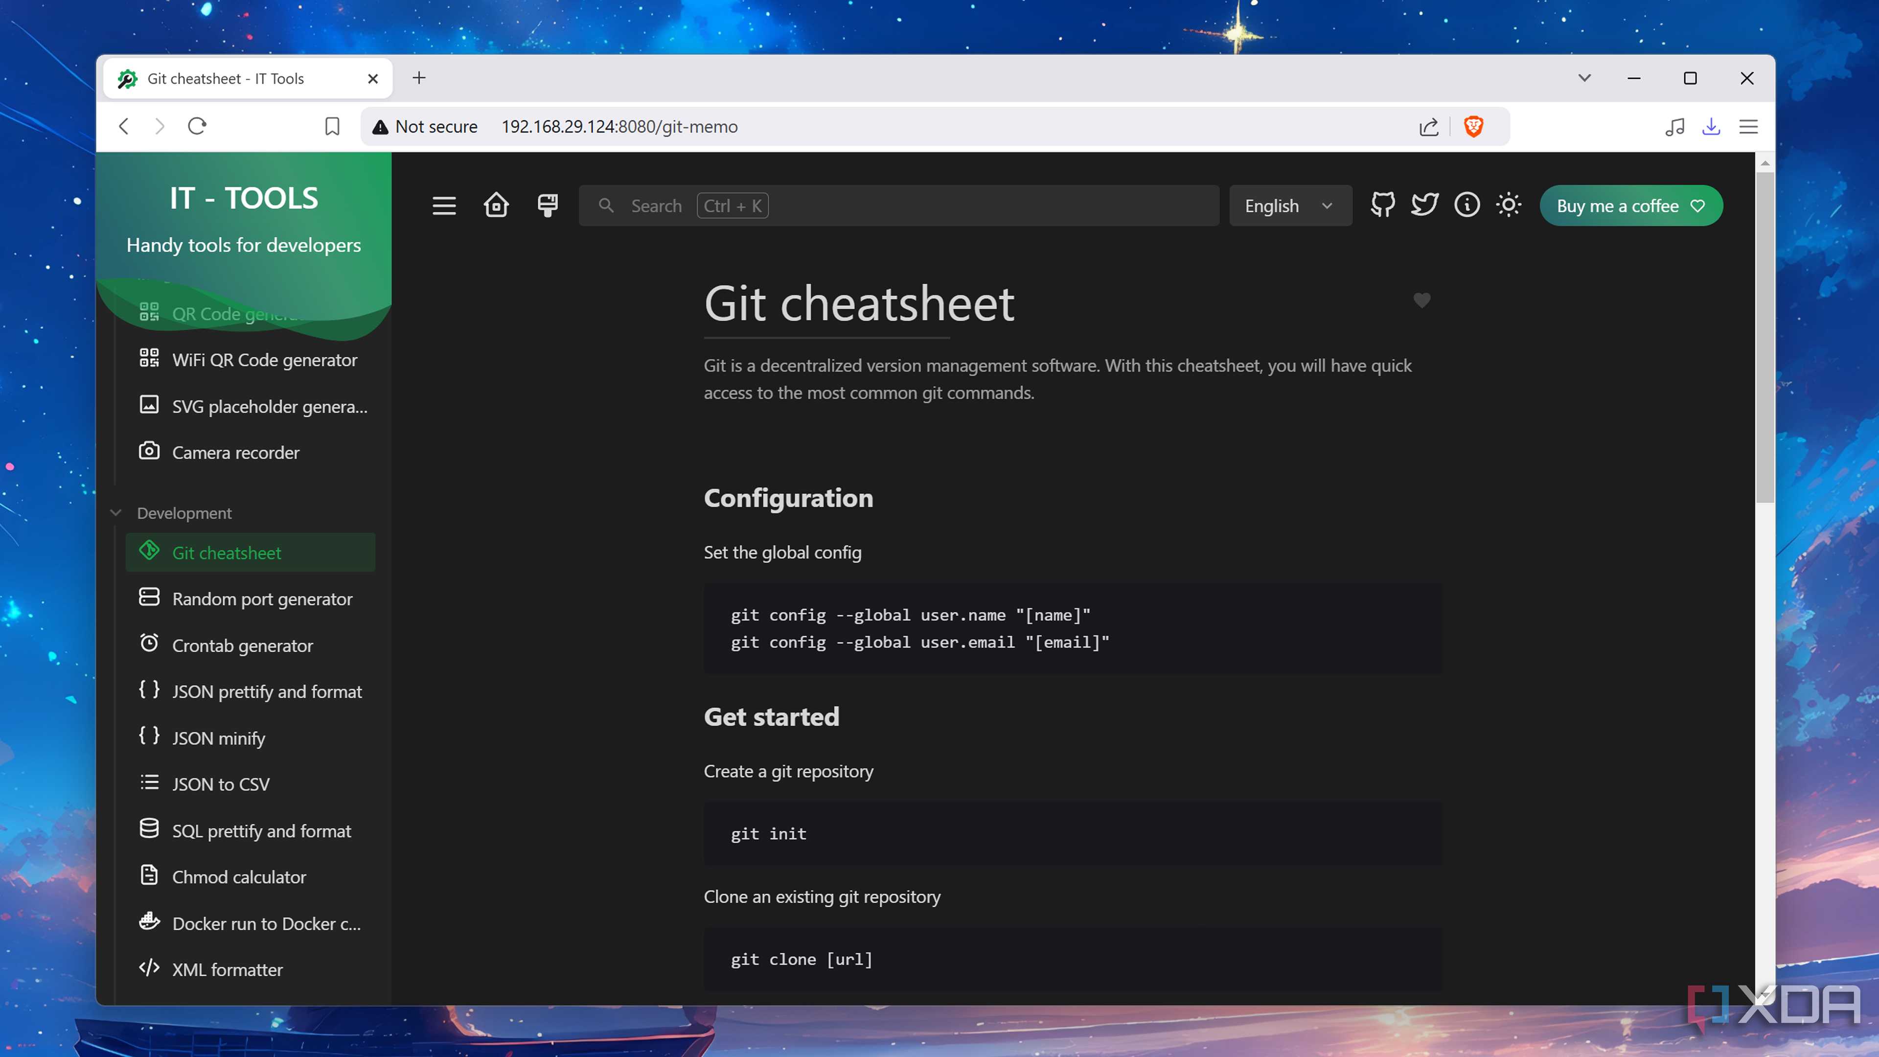Screen dimensions: 1879x1057
Task: Click 'Set the global config' text
Action: click(x=783, y=552)
